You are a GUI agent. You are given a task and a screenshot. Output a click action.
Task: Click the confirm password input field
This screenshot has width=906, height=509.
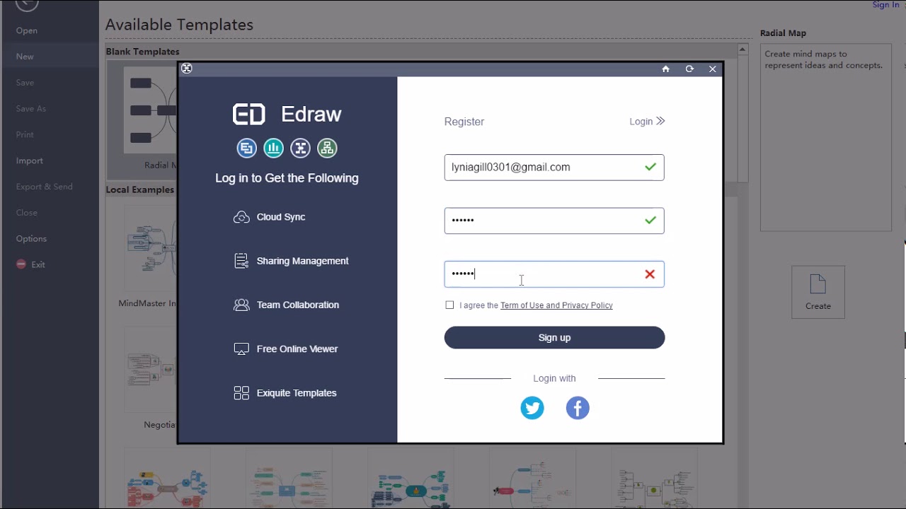pos(554,274)
